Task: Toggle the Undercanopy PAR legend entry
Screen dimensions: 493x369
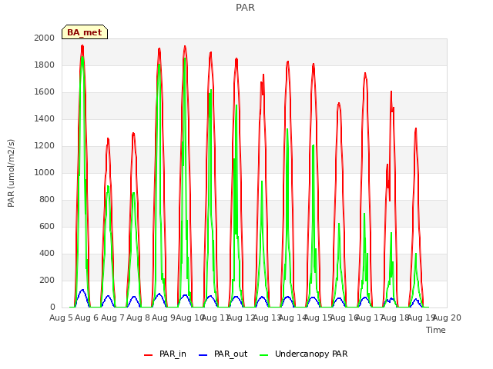Action: pos(304,354)
